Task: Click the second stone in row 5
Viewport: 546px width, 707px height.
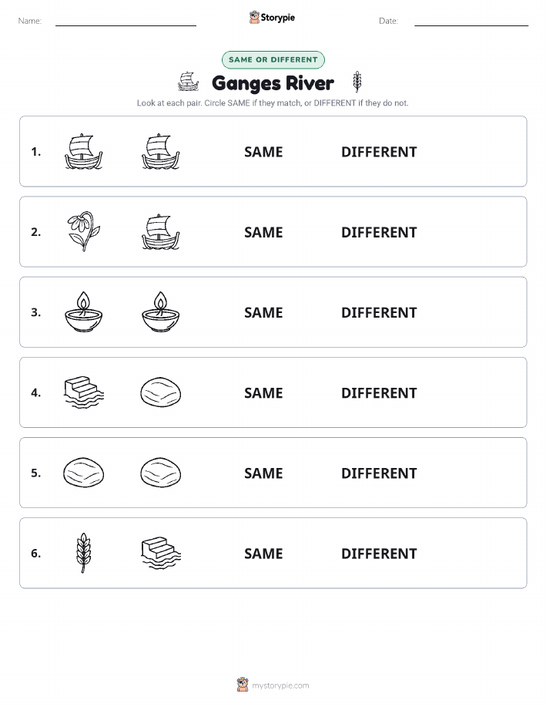Action: point(161,473)
